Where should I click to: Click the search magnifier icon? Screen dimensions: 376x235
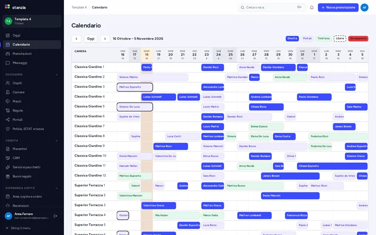(x=243, y=8)
